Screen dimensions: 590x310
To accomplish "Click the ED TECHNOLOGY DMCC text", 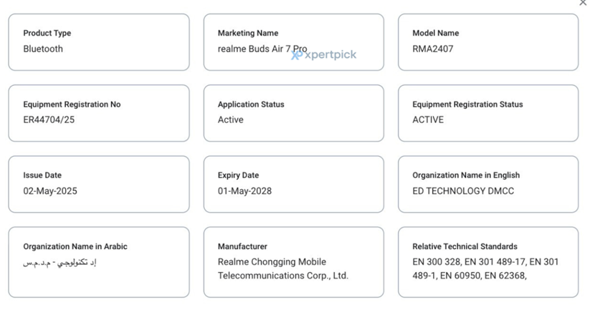I will coord(463,191).
